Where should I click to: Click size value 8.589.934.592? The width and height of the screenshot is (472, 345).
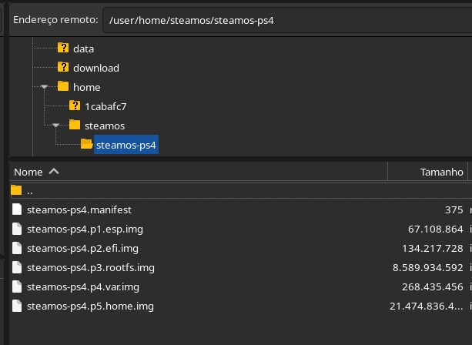click(428, 268)
